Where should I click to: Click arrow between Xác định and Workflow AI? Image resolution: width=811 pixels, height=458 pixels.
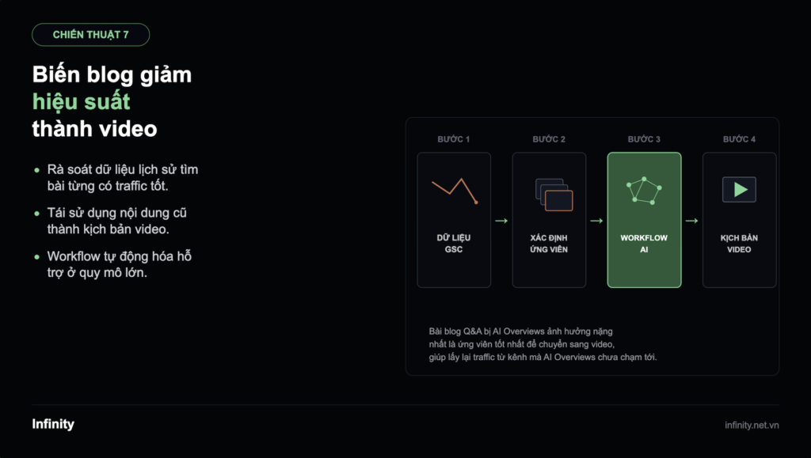click(x=596, y=221)
